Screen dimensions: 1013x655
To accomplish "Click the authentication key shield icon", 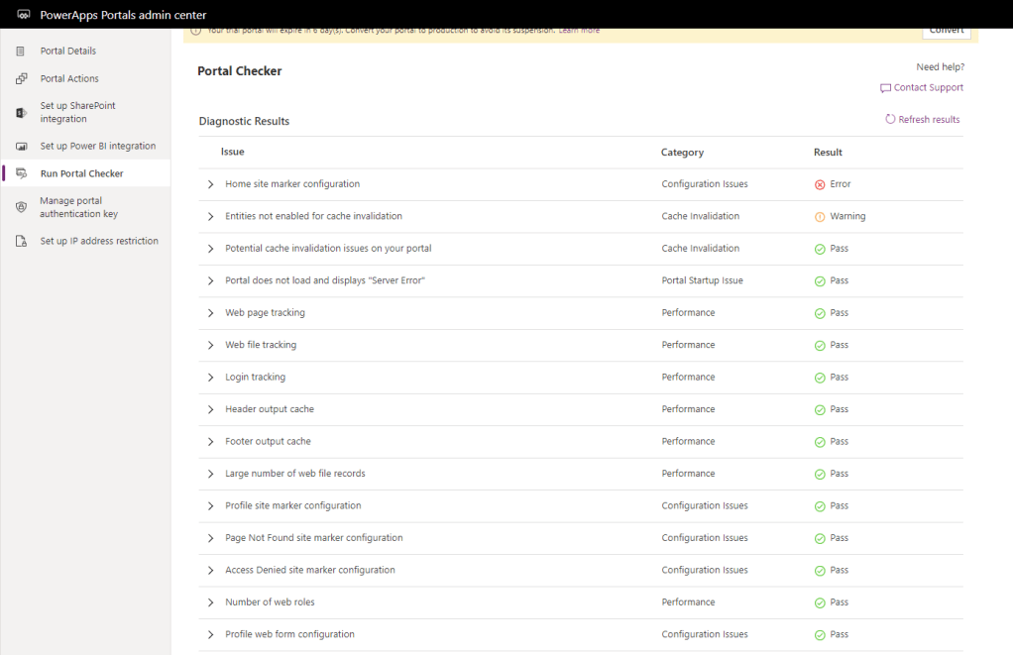I will 21,207.
